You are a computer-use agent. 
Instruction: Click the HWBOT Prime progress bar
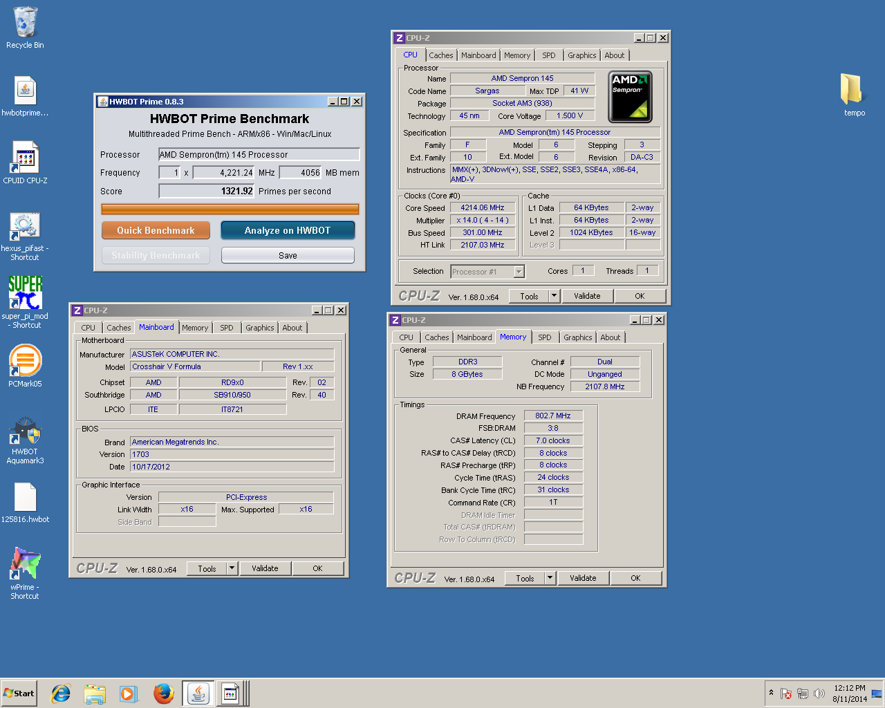[230, 209]
